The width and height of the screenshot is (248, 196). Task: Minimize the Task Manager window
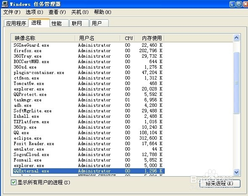pyautogui.click(x=232, y=4)
